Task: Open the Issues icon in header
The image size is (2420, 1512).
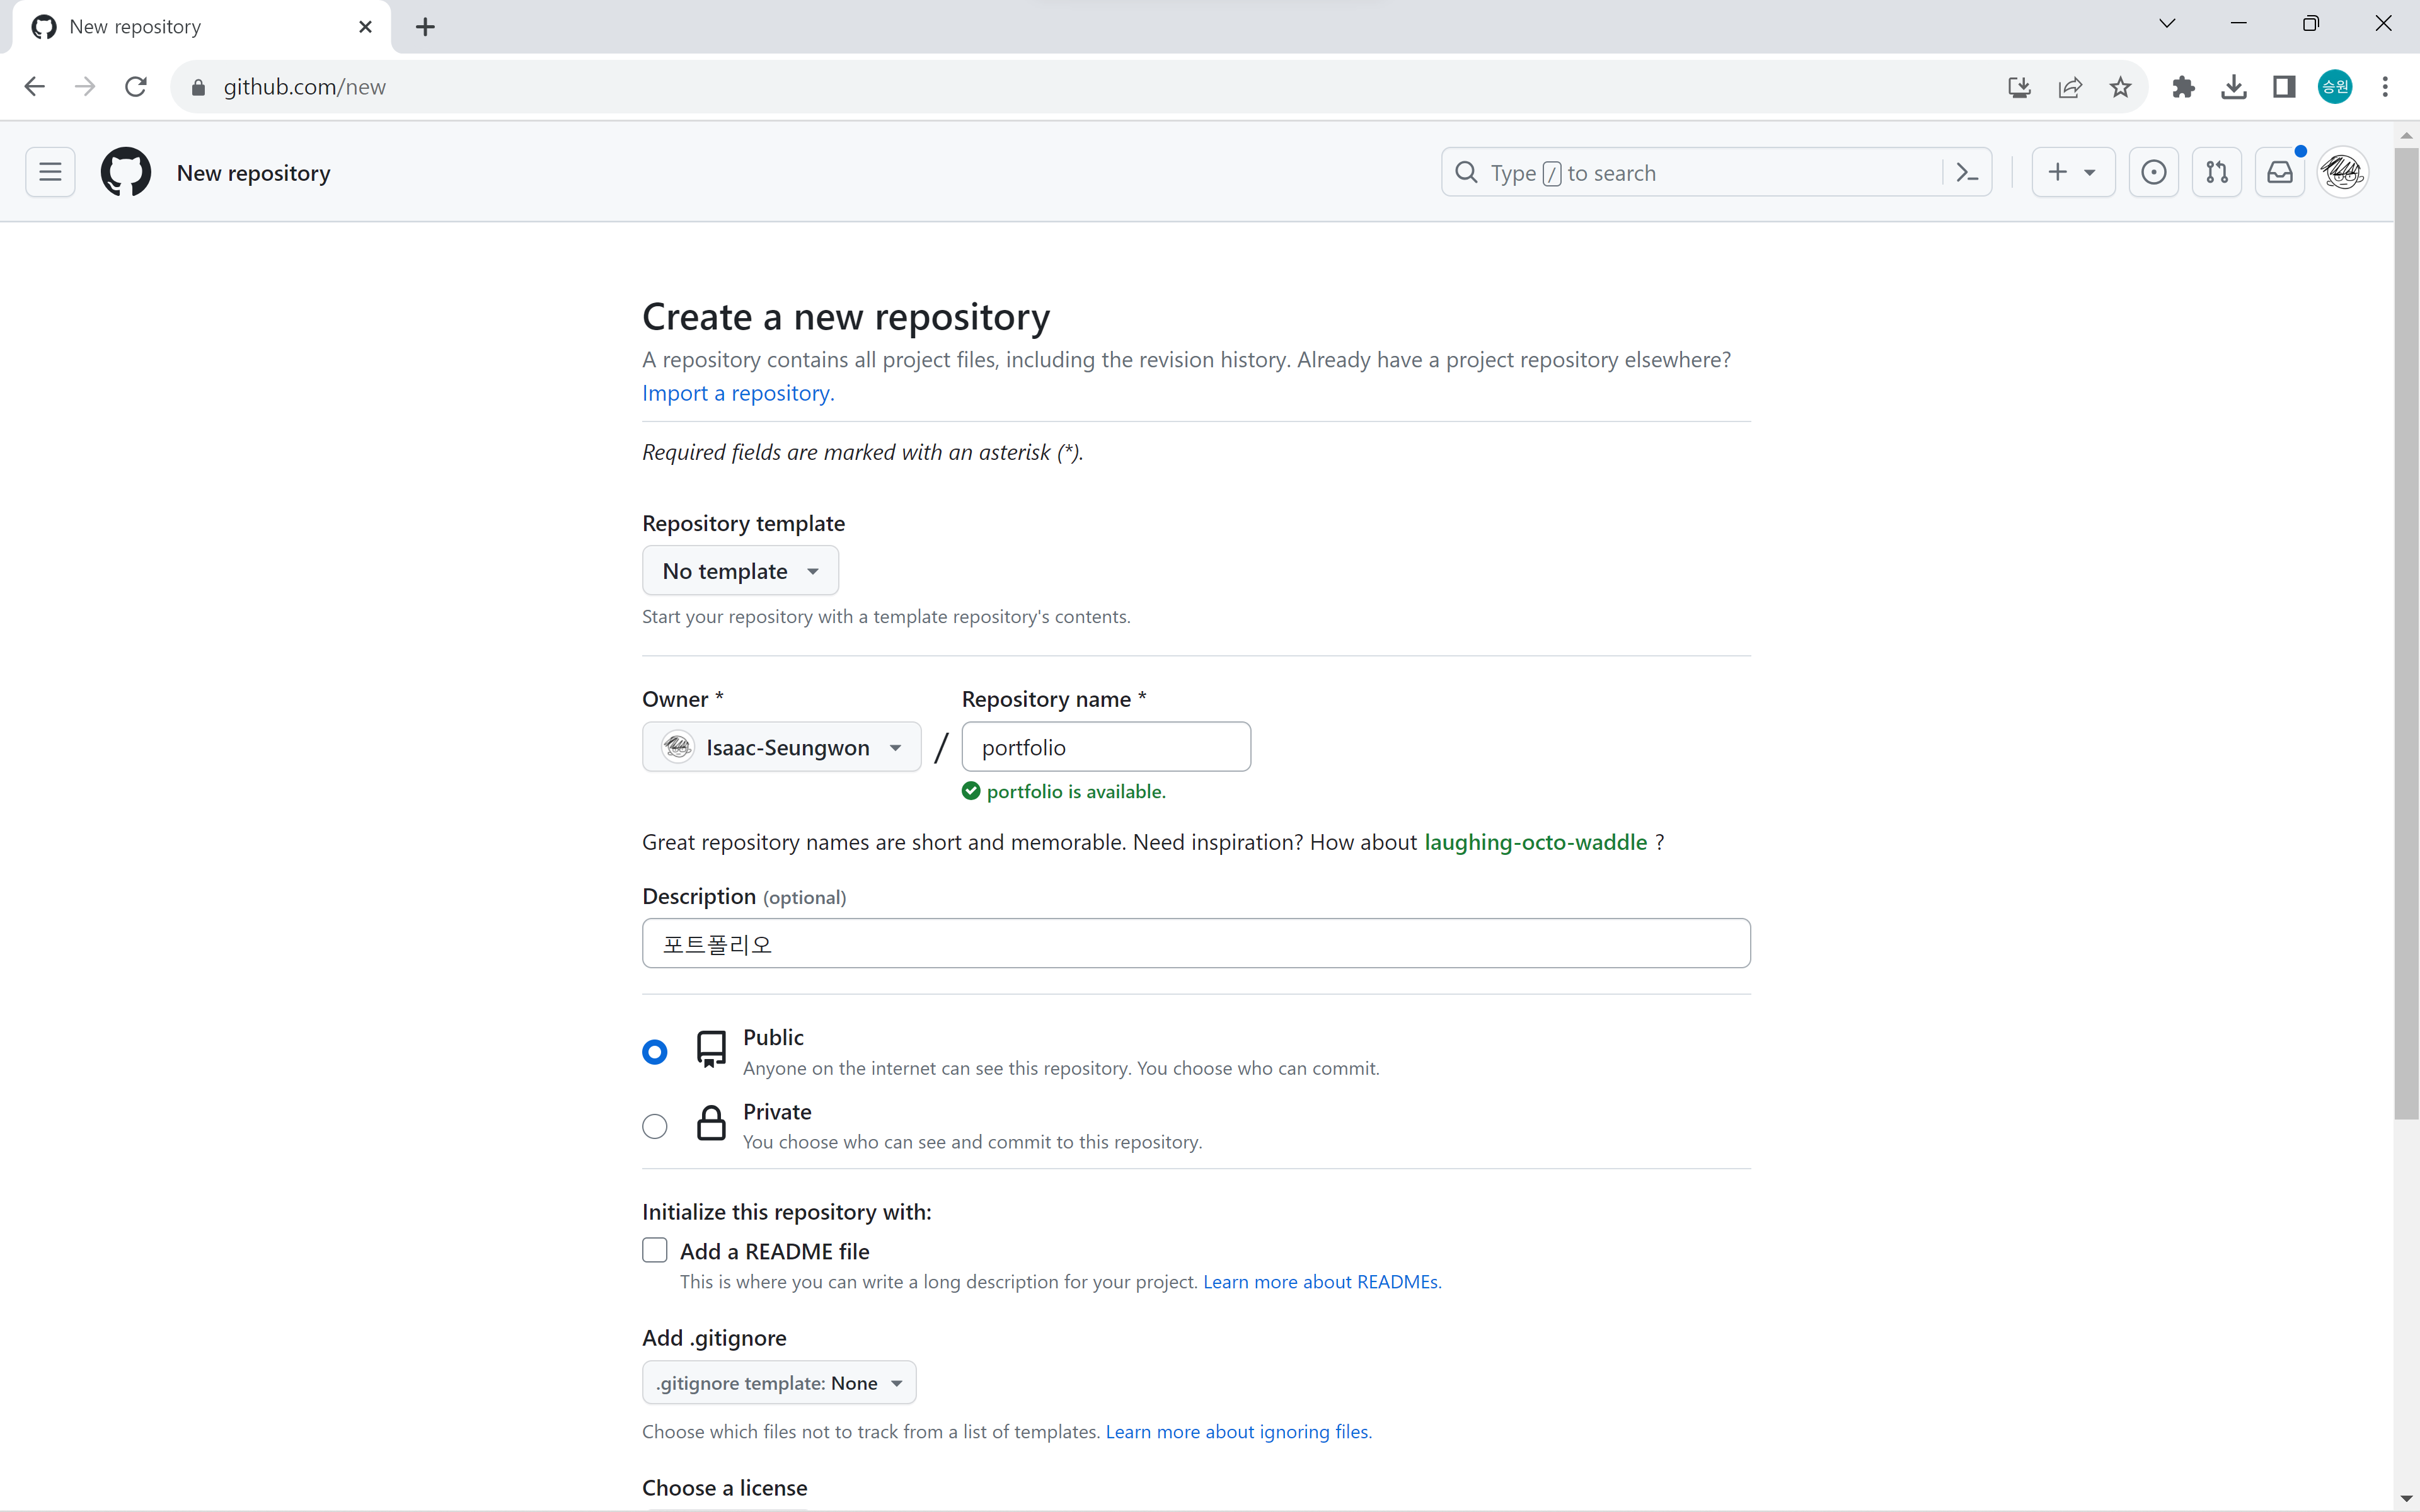Action: (2153, 173)
